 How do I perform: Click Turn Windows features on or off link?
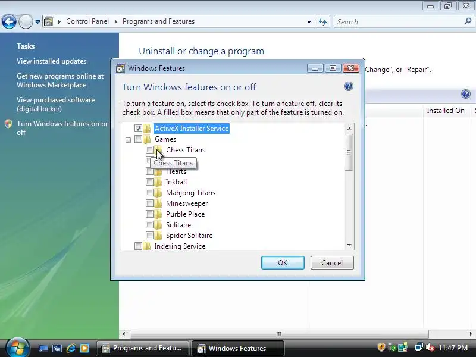(x=62, y=128)
